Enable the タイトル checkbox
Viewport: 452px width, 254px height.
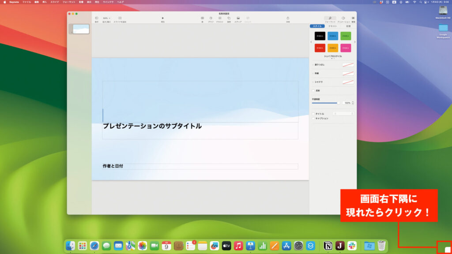pos(313,114)
